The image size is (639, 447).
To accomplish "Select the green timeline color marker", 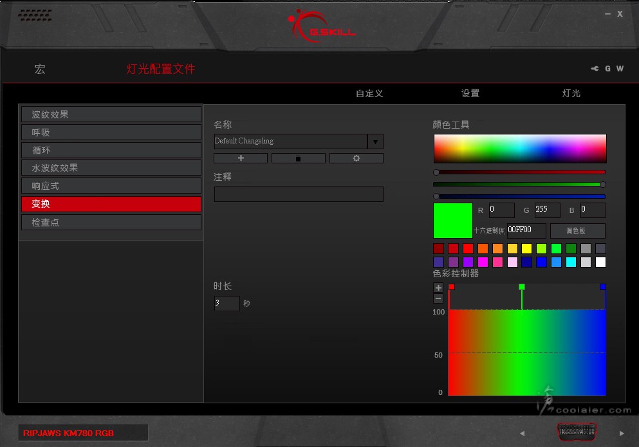I will tap(522, 287).
